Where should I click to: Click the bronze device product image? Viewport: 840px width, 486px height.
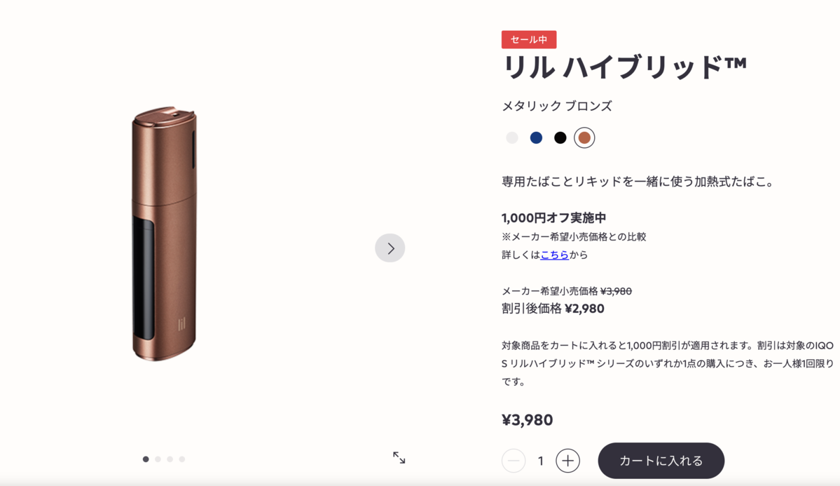(165, 234)
